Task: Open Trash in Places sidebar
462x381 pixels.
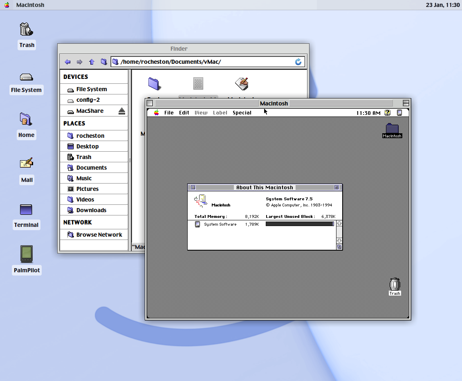Action: pos(94,157)
